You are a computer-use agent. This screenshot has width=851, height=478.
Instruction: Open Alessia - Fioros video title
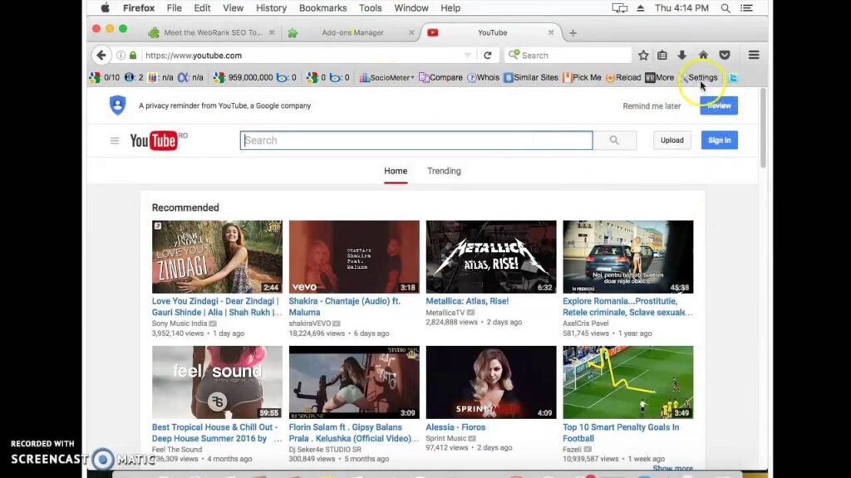455,427
